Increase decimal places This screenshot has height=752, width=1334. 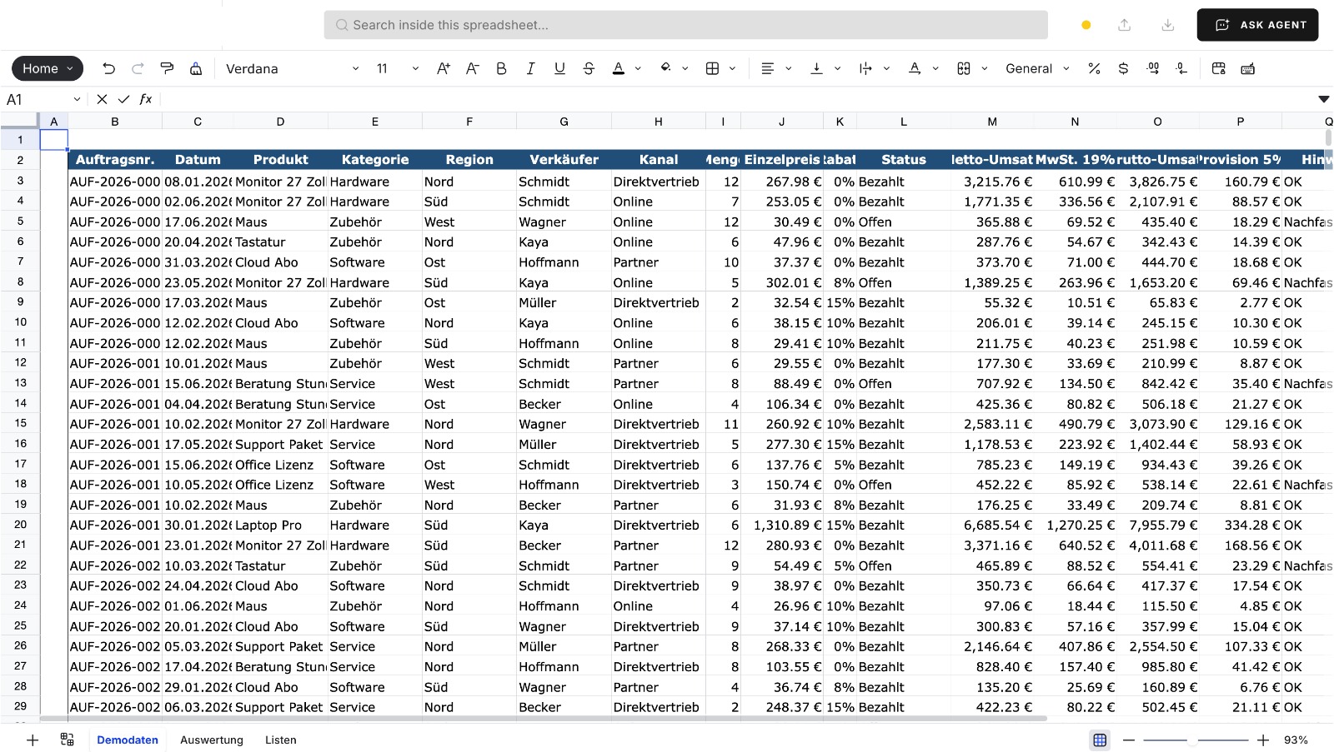1181,69
